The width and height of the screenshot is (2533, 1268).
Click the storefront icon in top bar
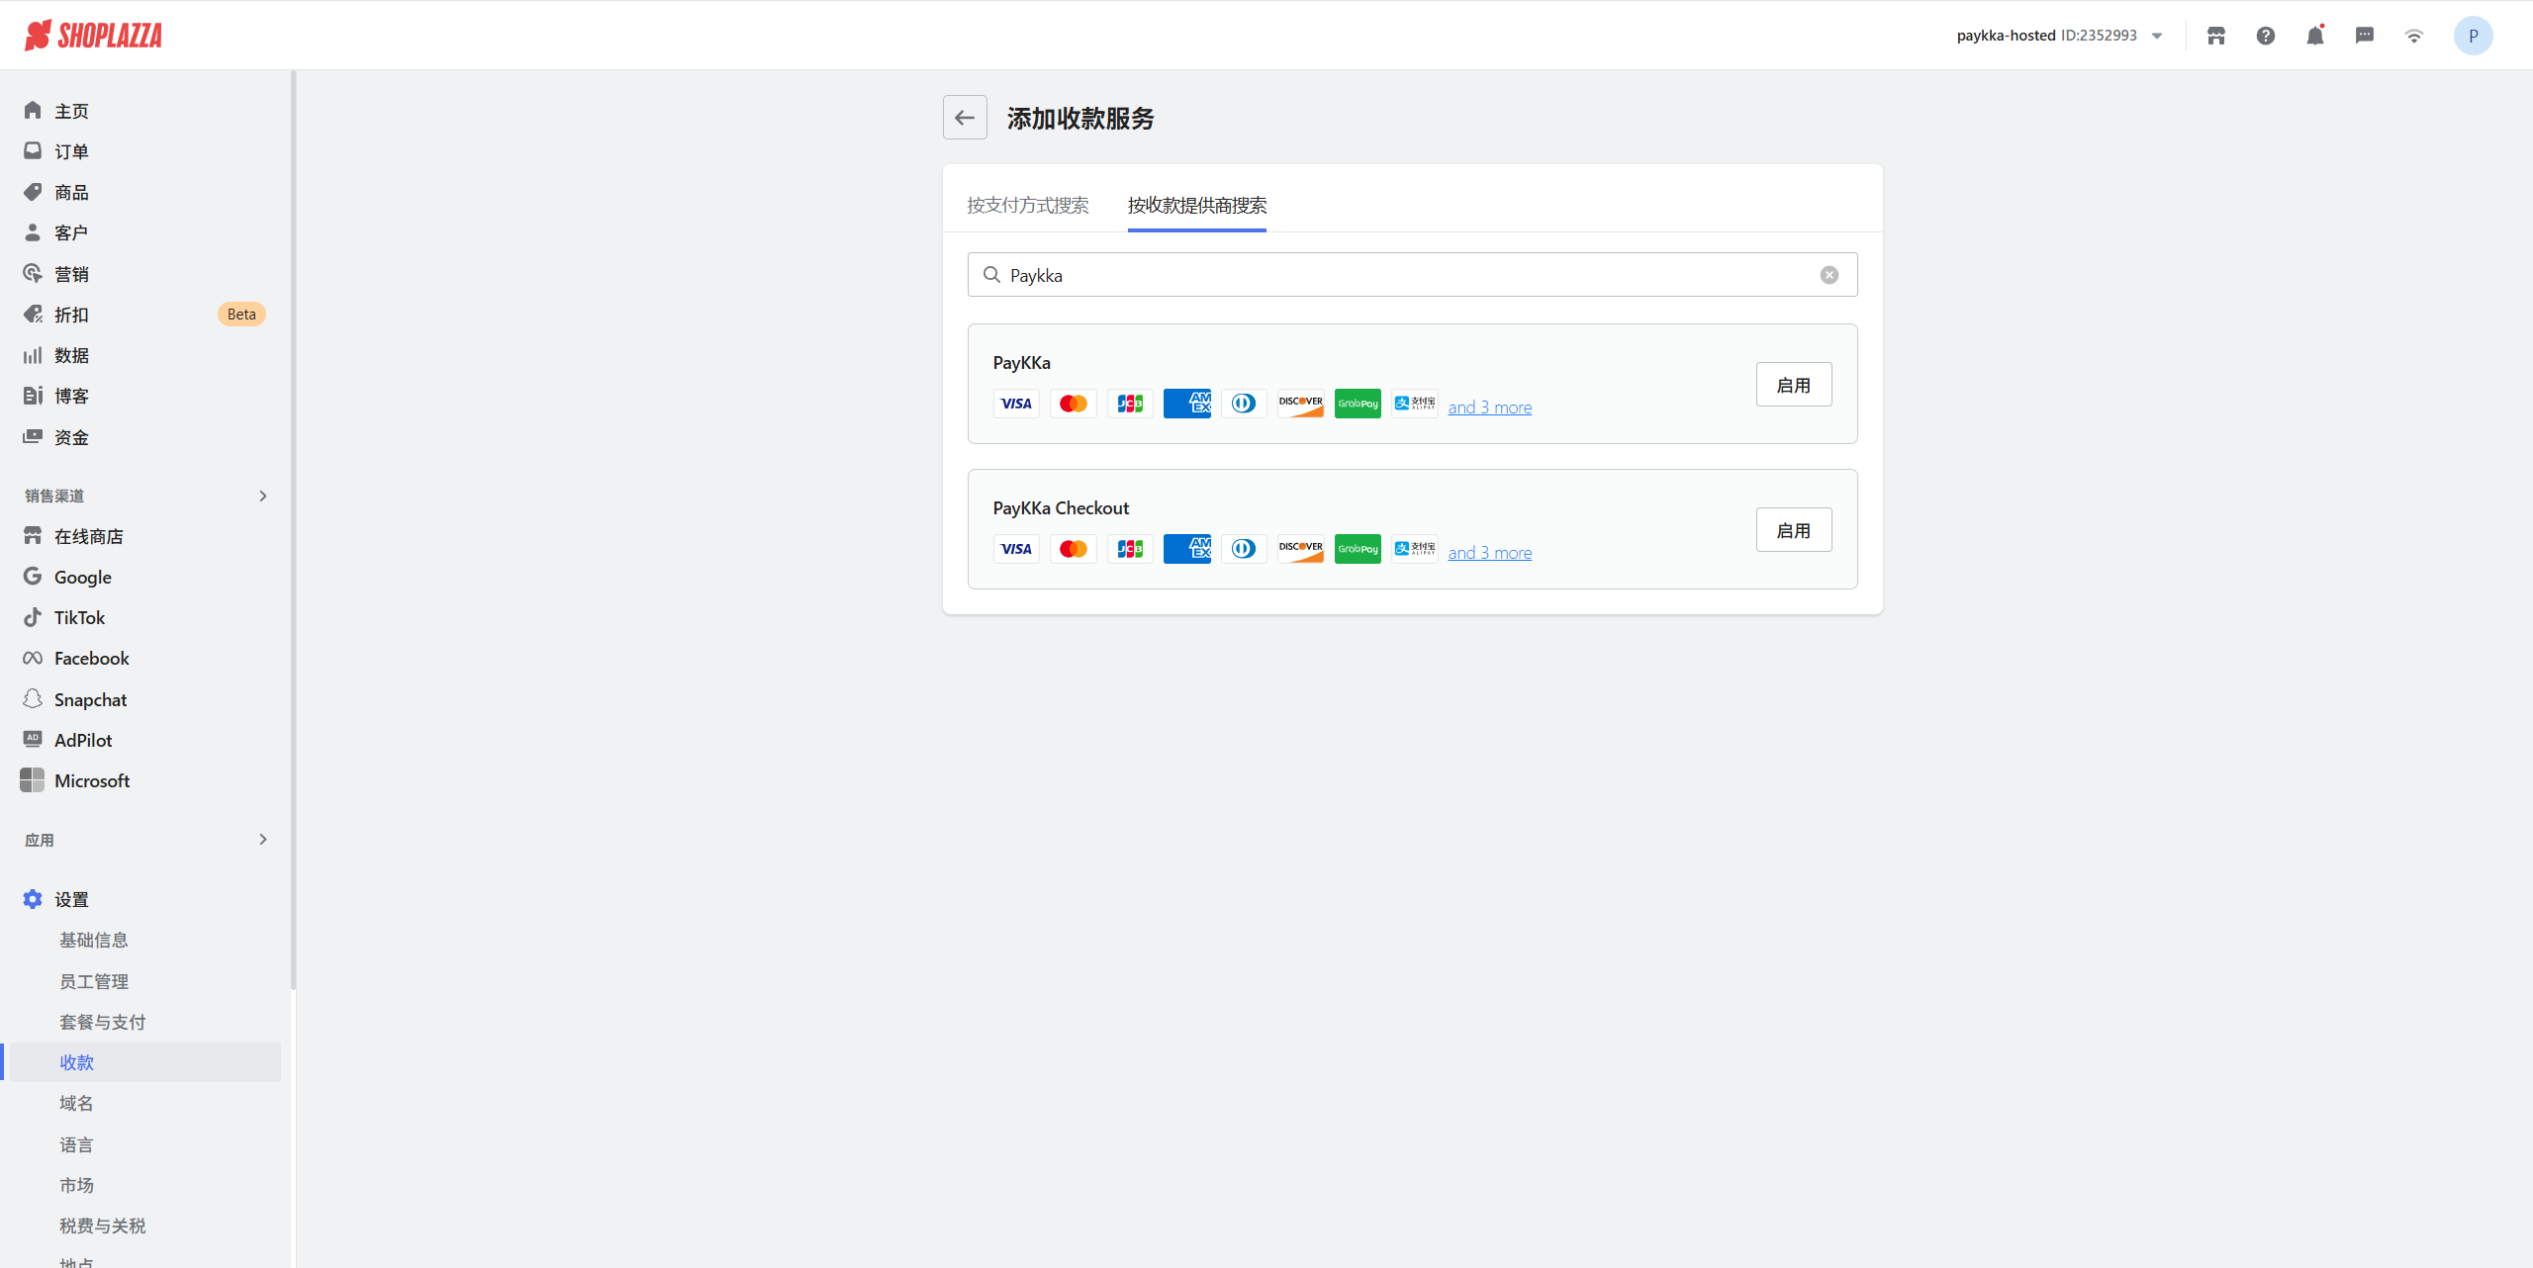(2215, 36)
